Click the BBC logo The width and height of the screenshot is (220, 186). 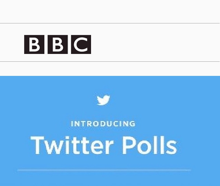point(58,44)
